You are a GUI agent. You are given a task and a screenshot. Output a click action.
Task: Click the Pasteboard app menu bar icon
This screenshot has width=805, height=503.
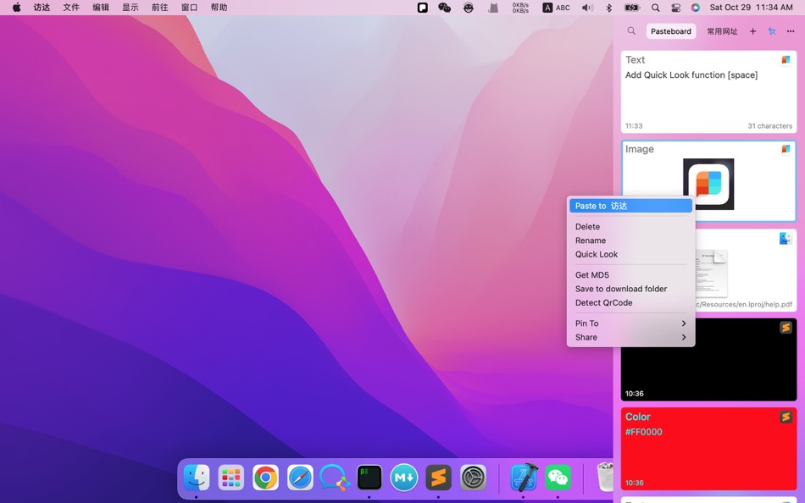[x=423, y=8]
